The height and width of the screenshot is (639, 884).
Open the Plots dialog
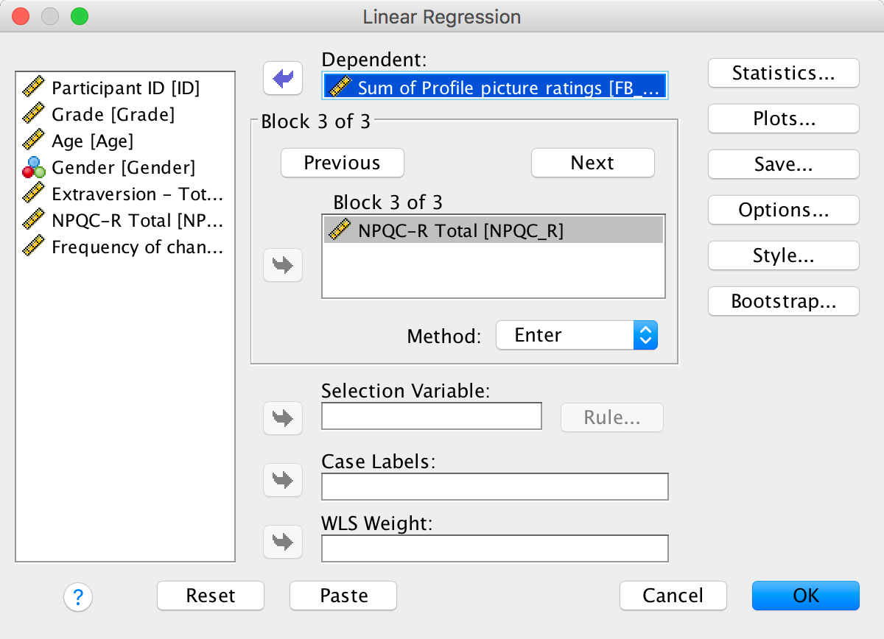(x=783, y=119)
